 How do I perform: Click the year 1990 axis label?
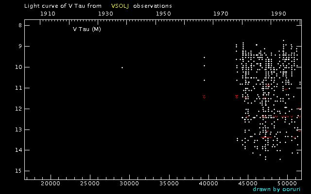(278, 14)
